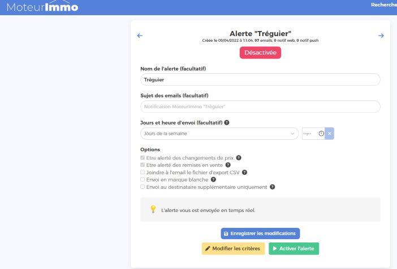Toggle 'Etre alerté des changements de prix' checkbox
The width and height of the screenshot is (397, 269).
pyautogui.click(x=143, y=157)
